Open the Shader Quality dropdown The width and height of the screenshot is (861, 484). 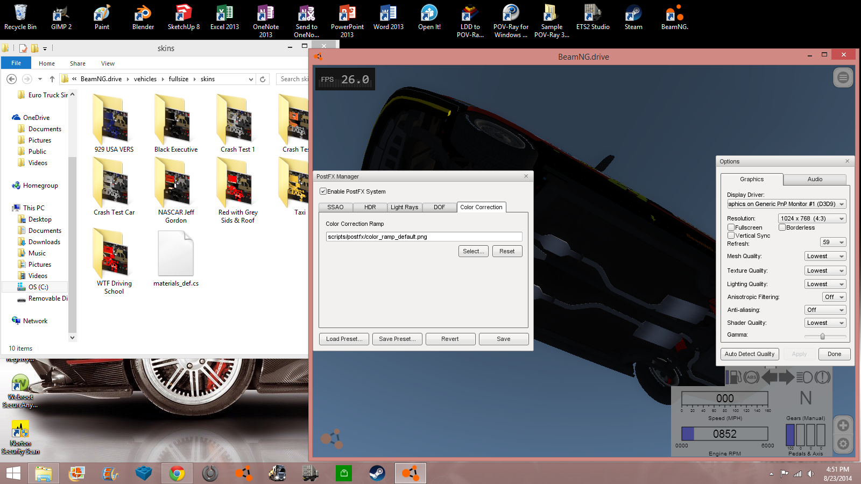click(x=825, y=323)
